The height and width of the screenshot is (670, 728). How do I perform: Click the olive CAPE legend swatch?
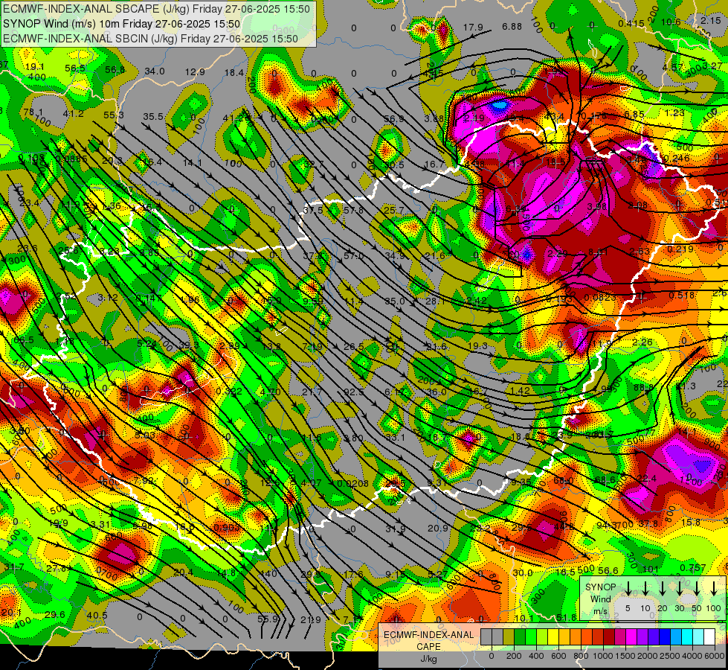point(509,637)
